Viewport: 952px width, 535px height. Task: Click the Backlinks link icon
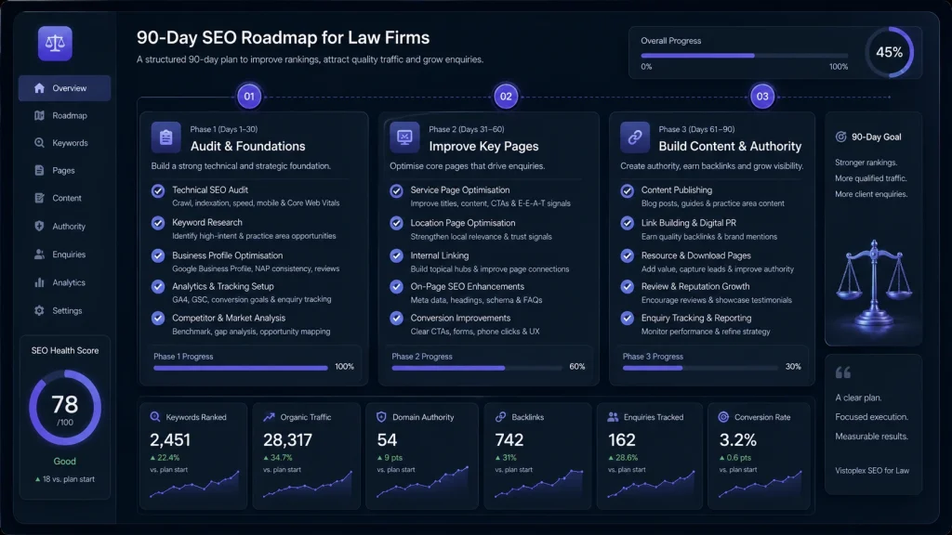click(500, 417)
